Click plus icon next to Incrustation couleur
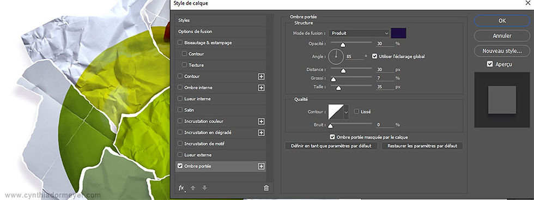 (x=261, y=122)
